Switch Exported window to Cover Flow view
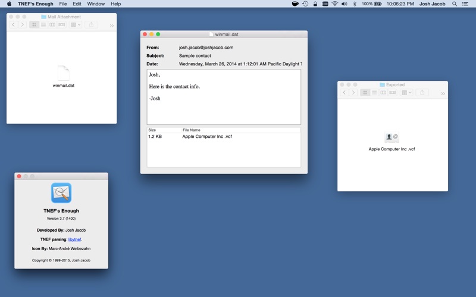 pos(393,93)
